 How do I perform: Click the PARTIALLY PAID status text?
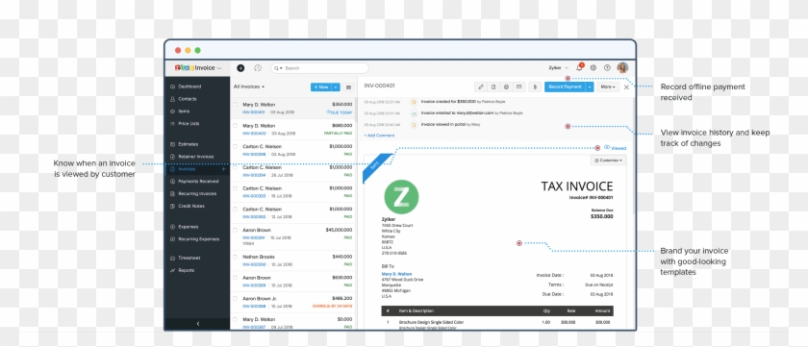point(338,133)
